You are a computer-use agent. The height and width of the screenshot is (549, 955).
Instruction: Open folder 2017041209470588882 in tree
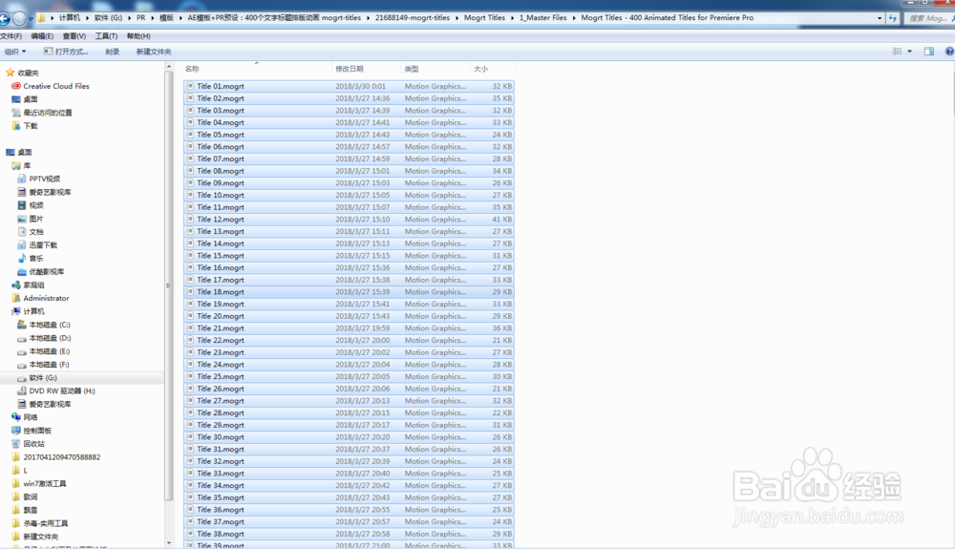click(x=61, y=457)
